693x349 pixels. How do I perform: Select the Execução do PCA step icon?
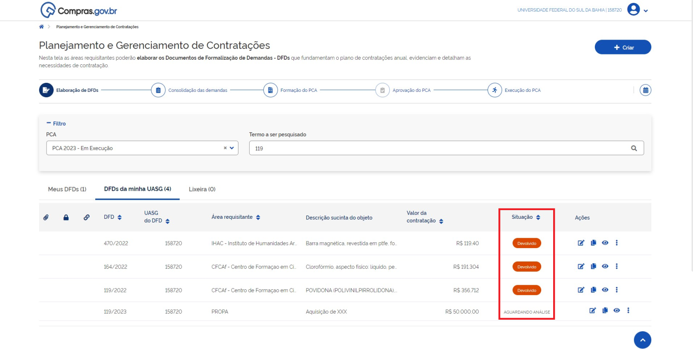(494, 90)
